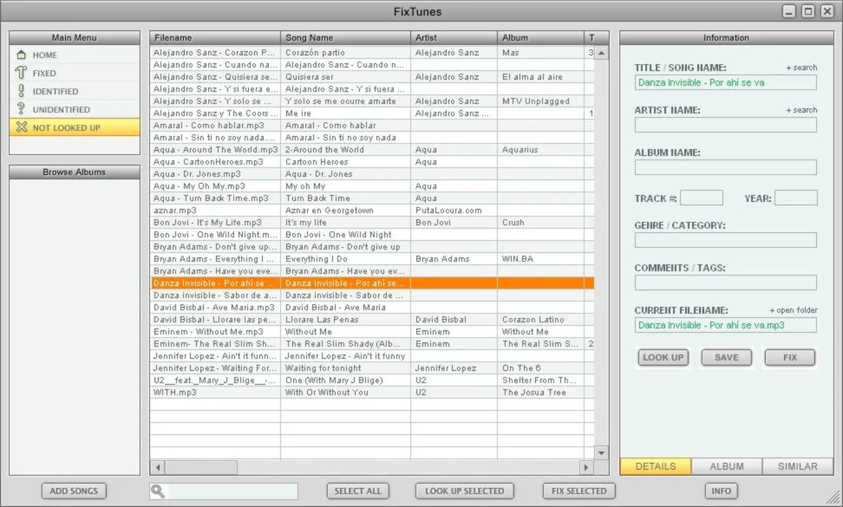Select row 'Alejandro Sanz - Corazon P...'
The image size is (843, 507).
(x=372, y=53)
